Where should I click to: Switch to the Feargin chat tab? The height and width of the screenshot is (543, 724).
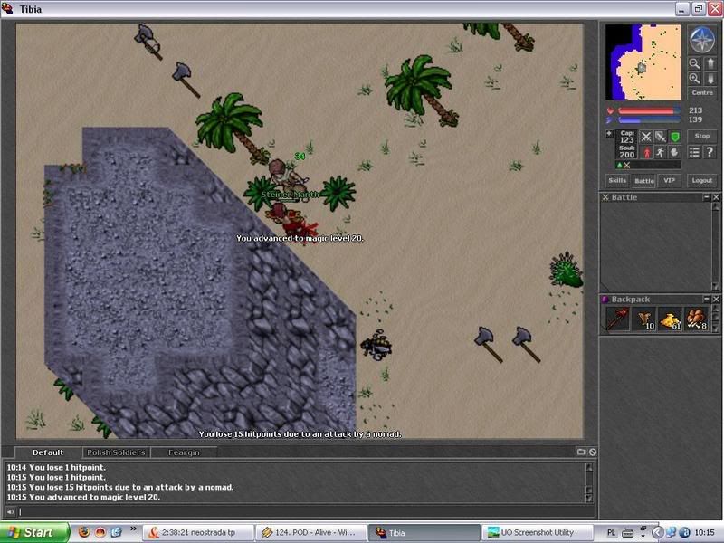tap(184, 452)
